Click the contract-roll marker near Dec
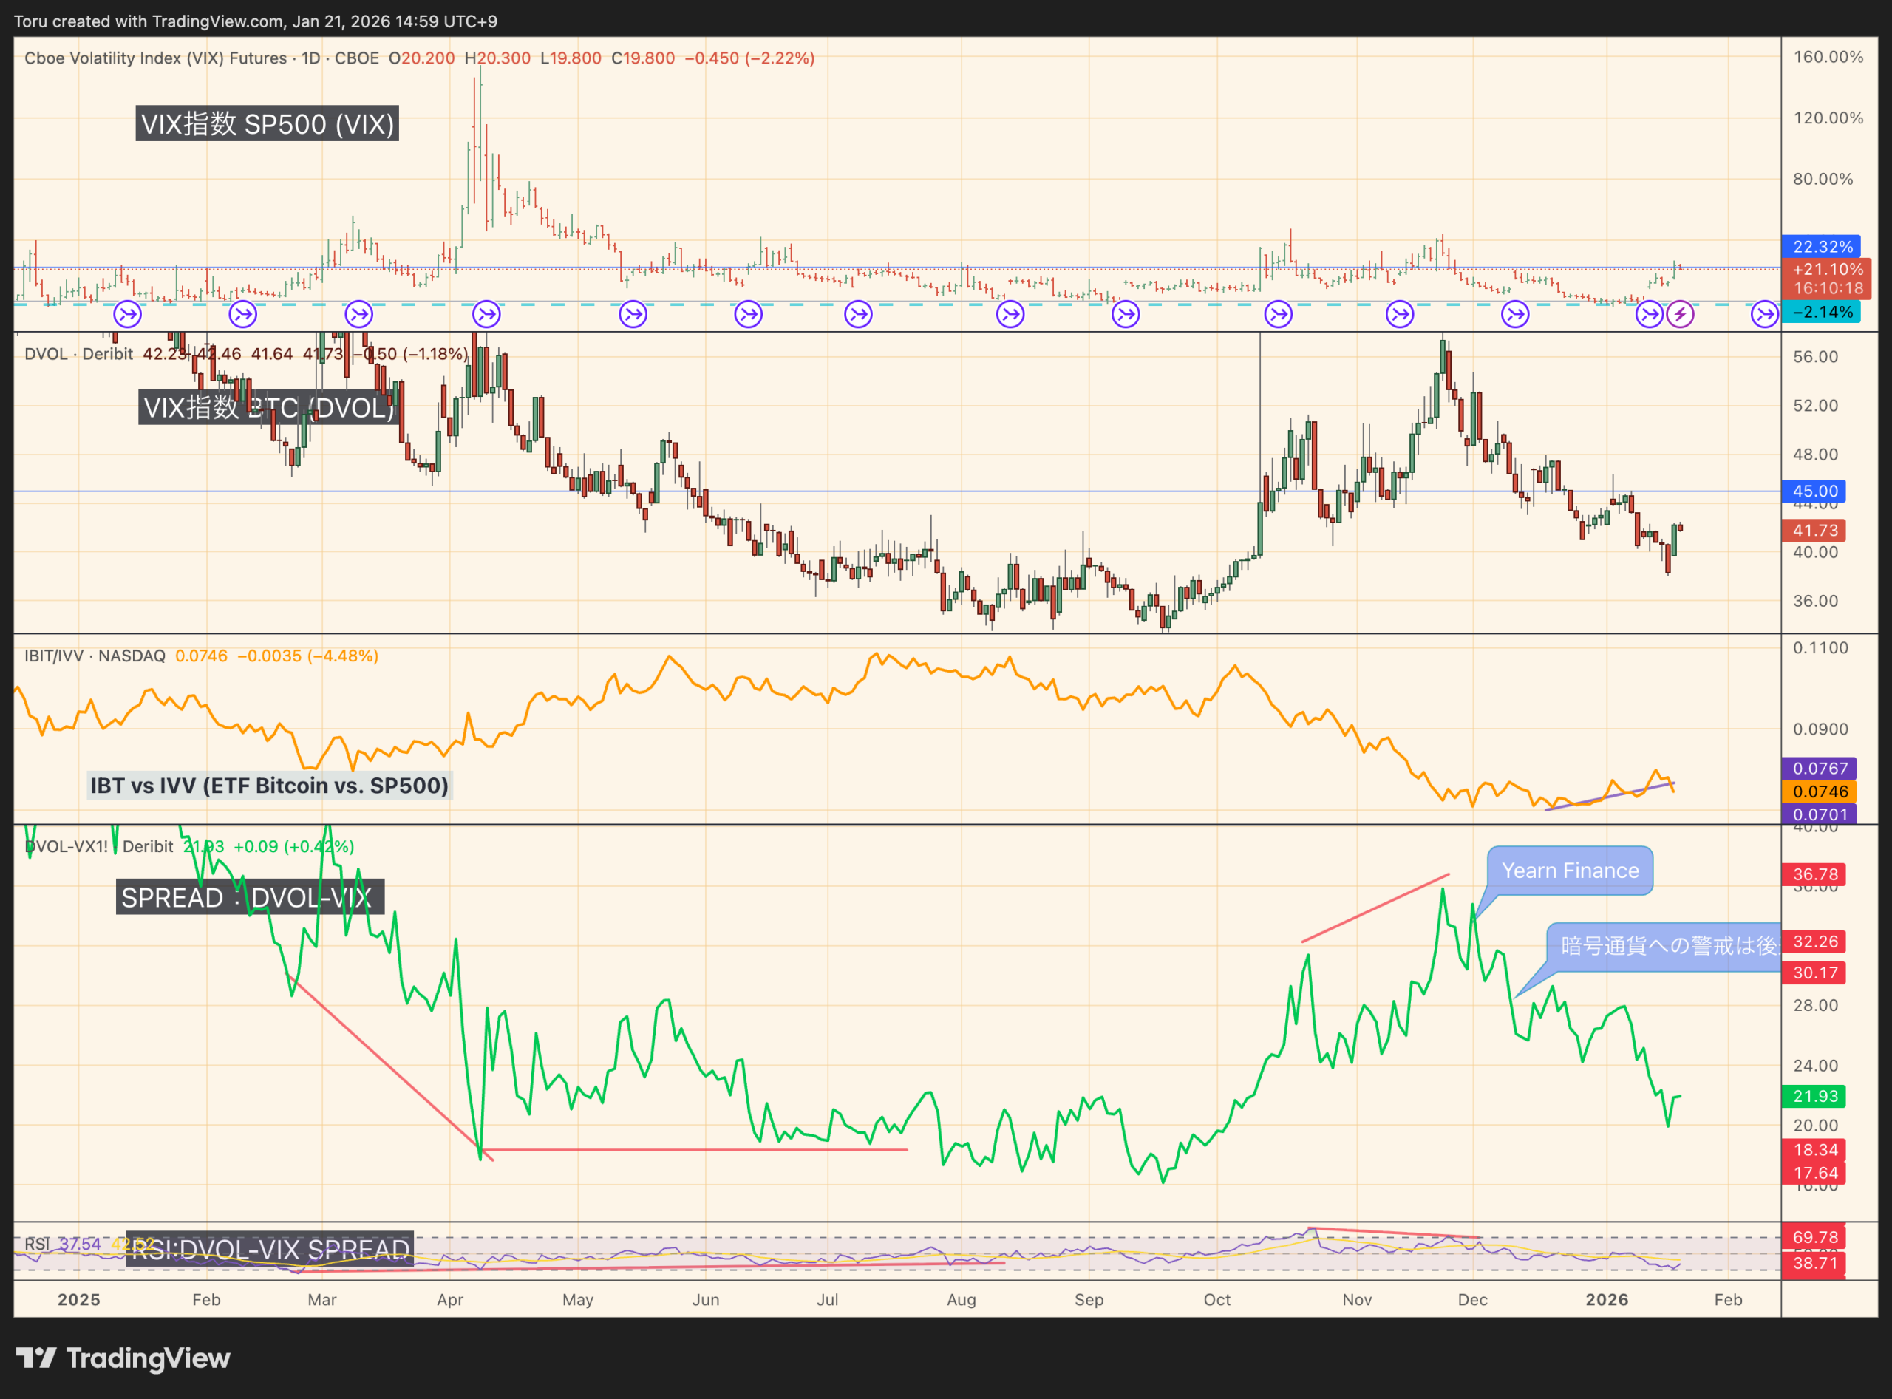The height and width of the screenshot is (1399, 1892). point(1515,314)
